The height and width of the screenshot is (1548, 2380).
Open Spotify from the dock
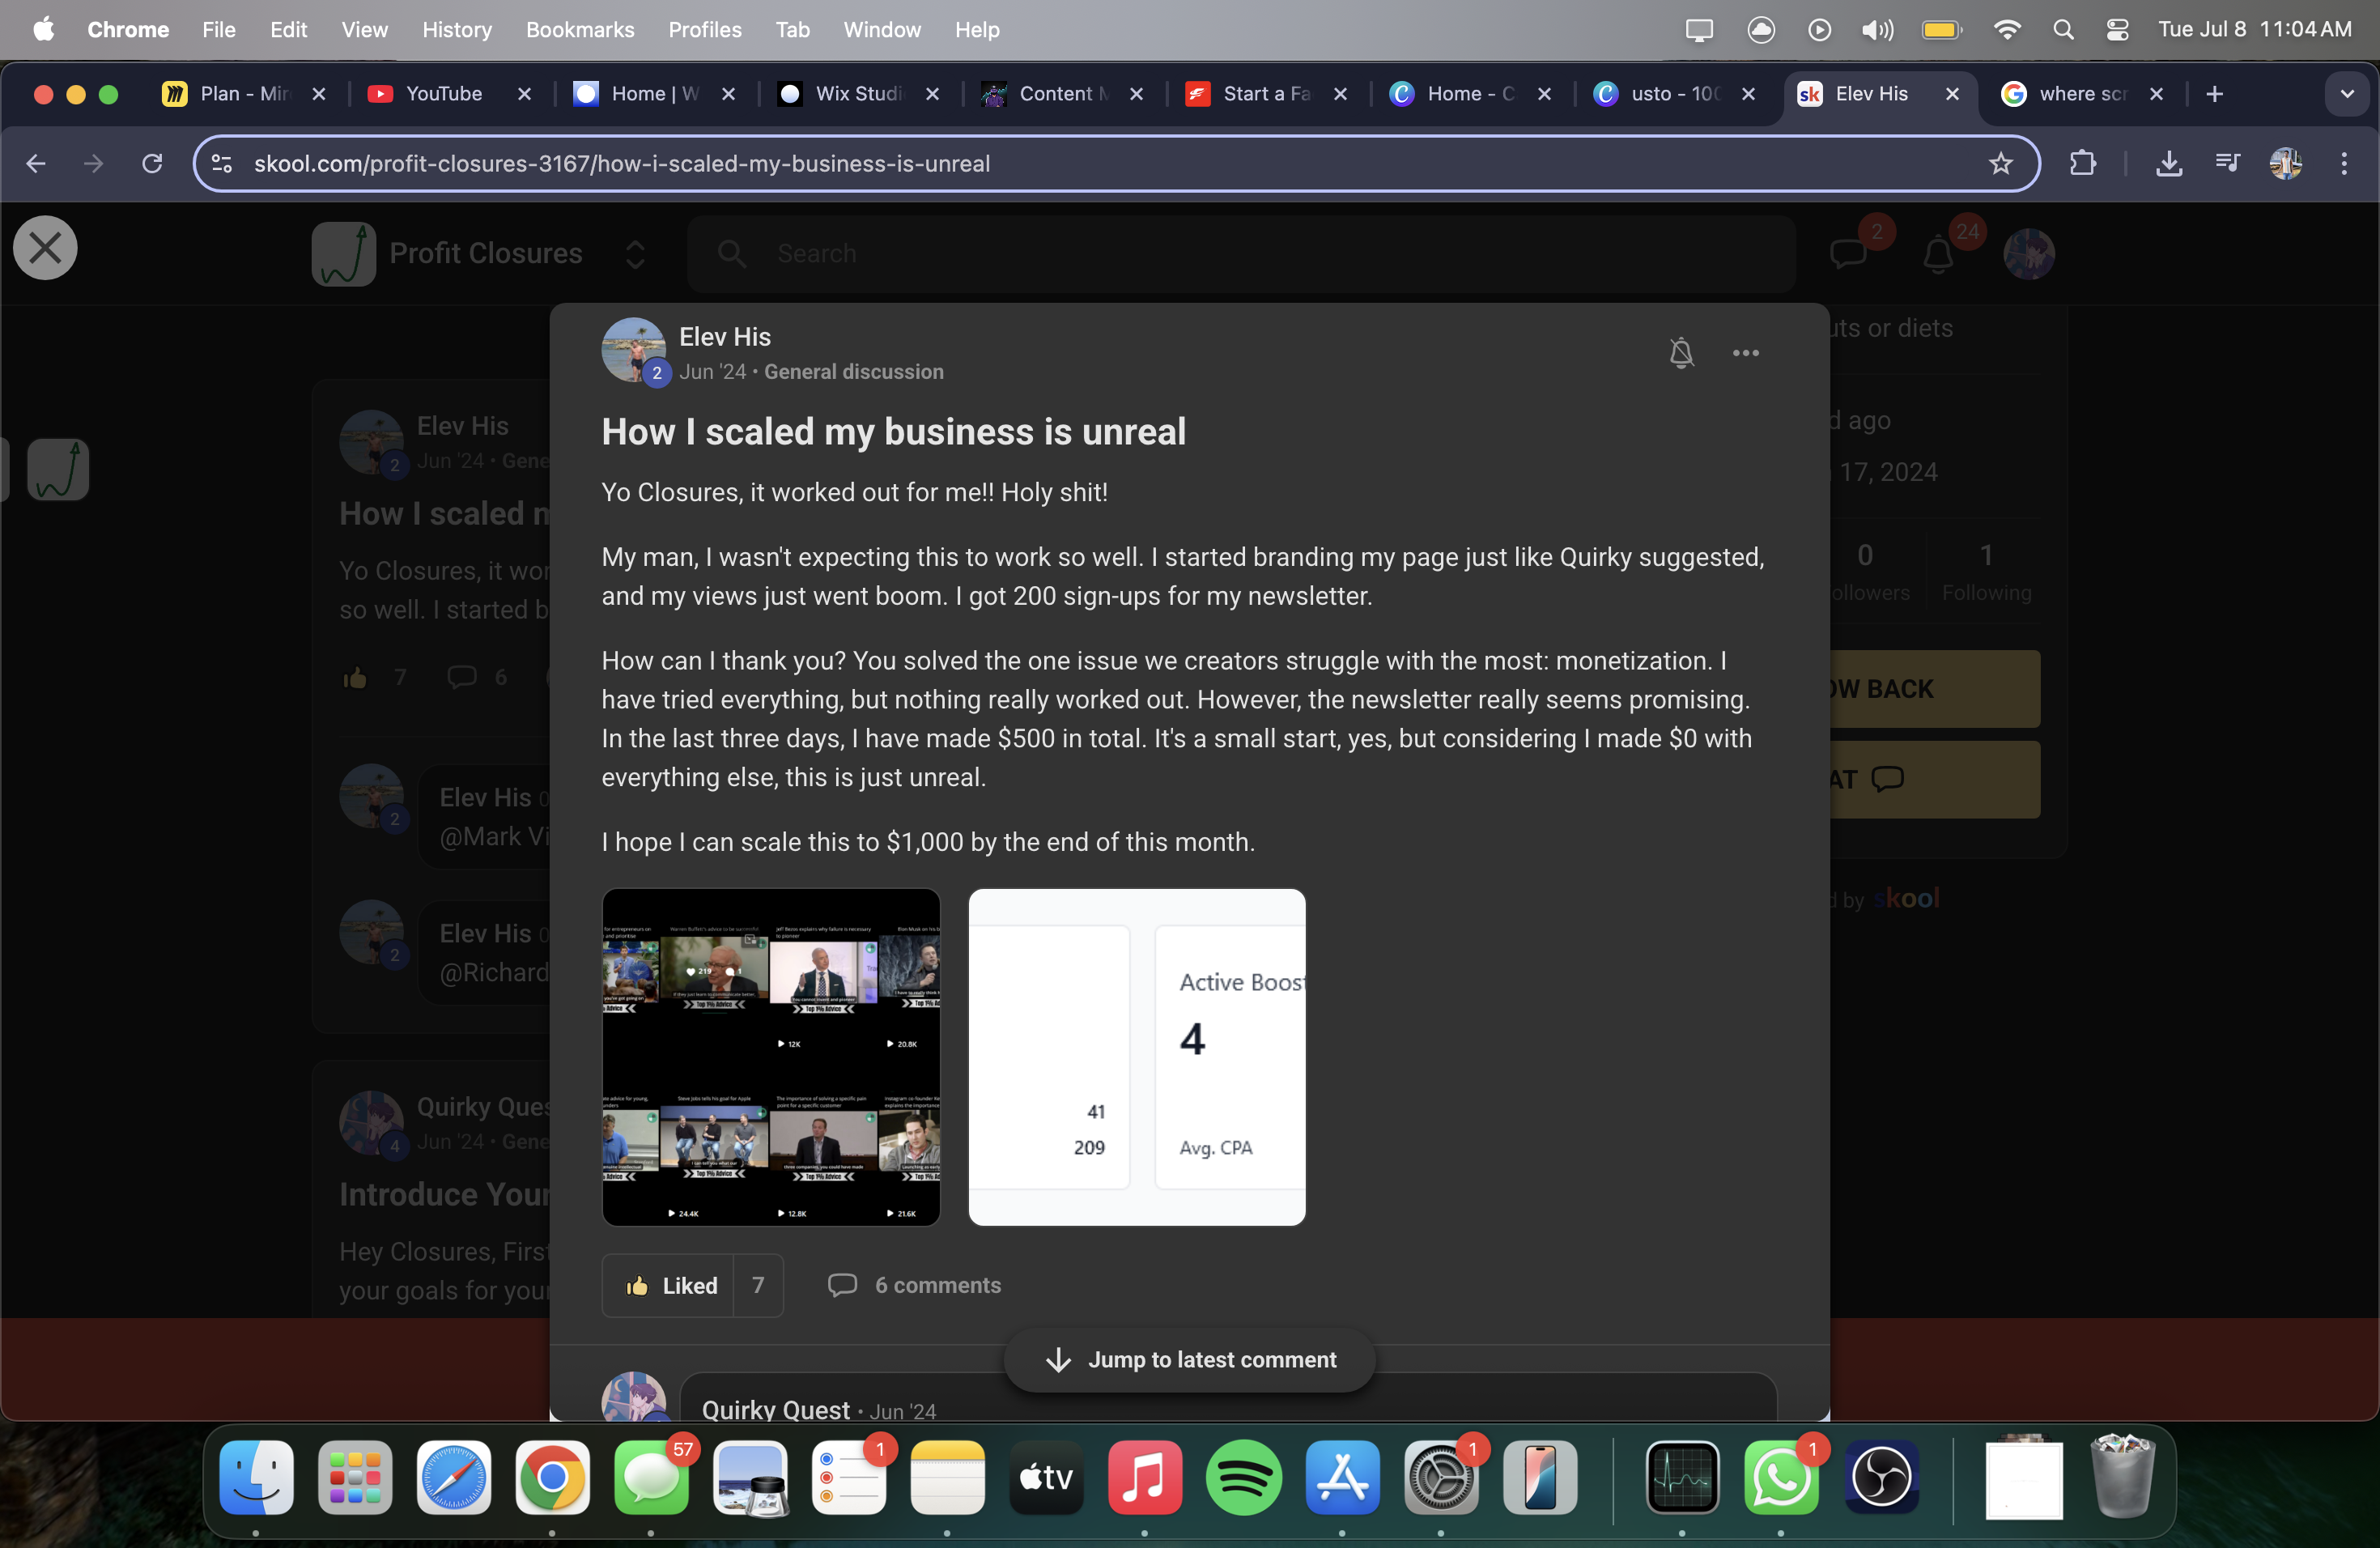click(x=1243, y=1478)
